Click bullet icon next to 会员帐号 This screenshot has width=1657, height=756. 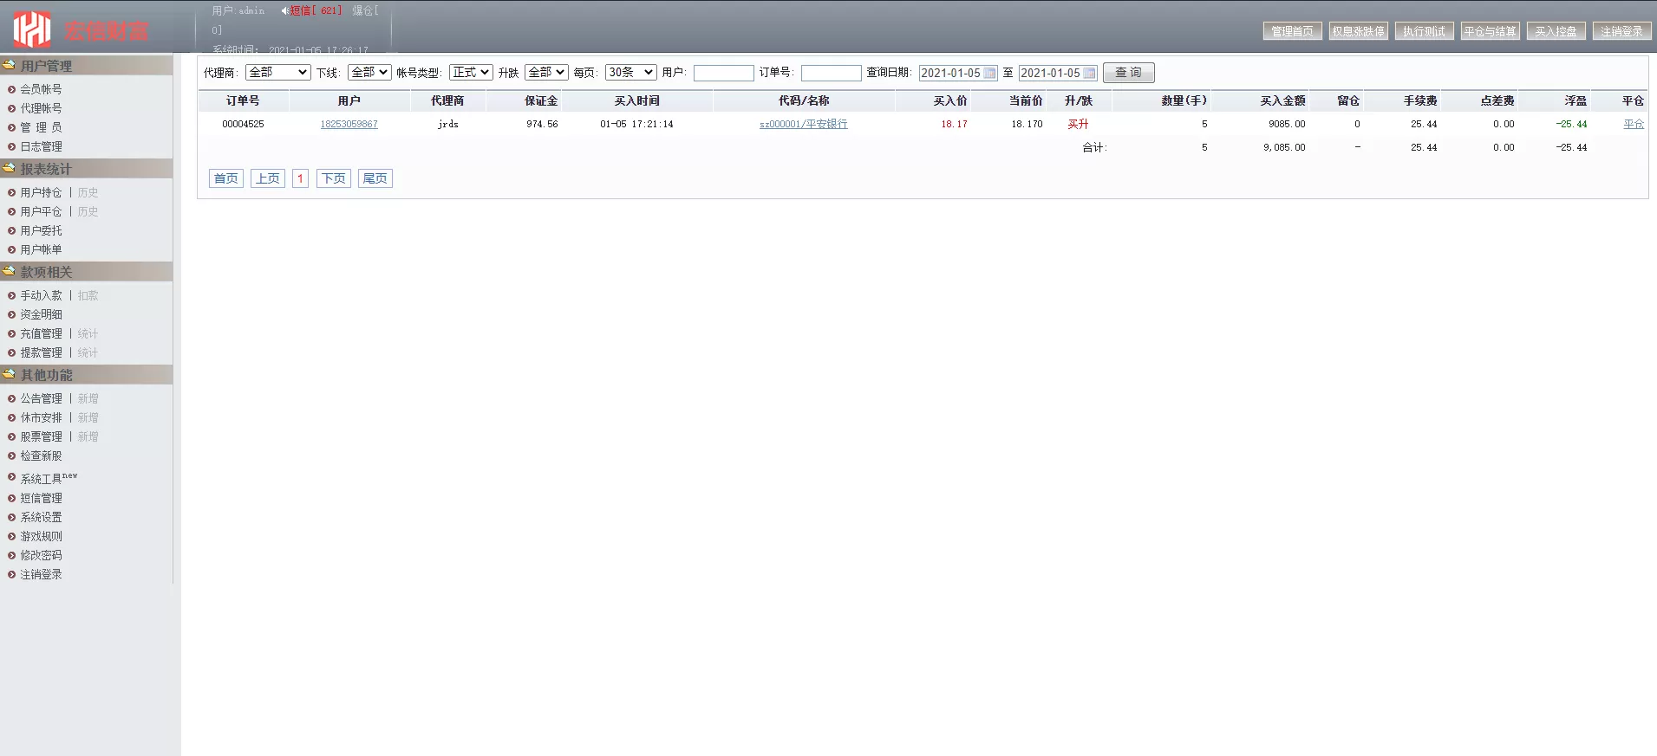coord(11,89)
